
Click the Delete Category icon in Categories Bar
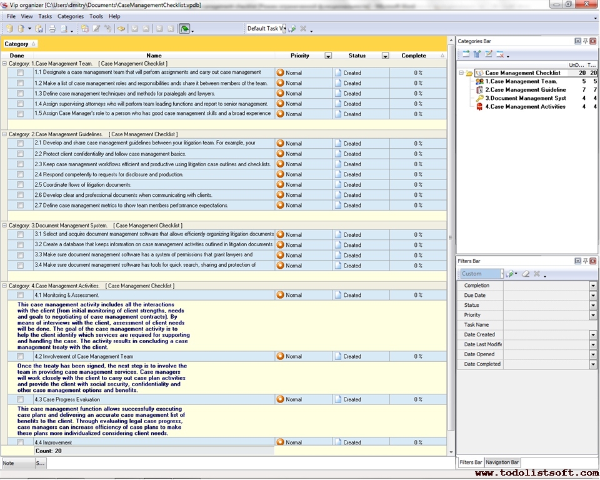tap(501, 54)
